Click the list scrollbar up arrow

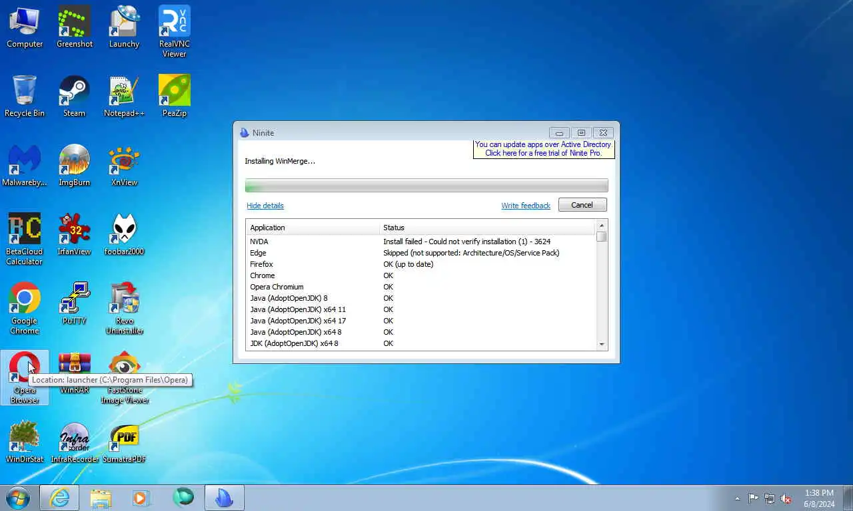[602, 226]
